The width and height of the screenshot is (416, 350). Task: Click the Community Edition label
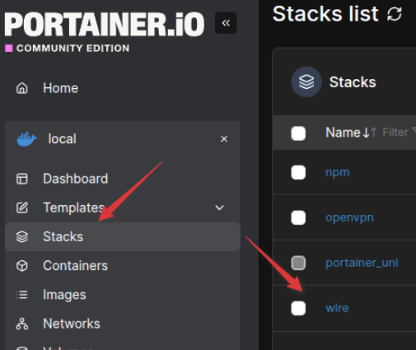pyautogui.click(x=72, y=49)
